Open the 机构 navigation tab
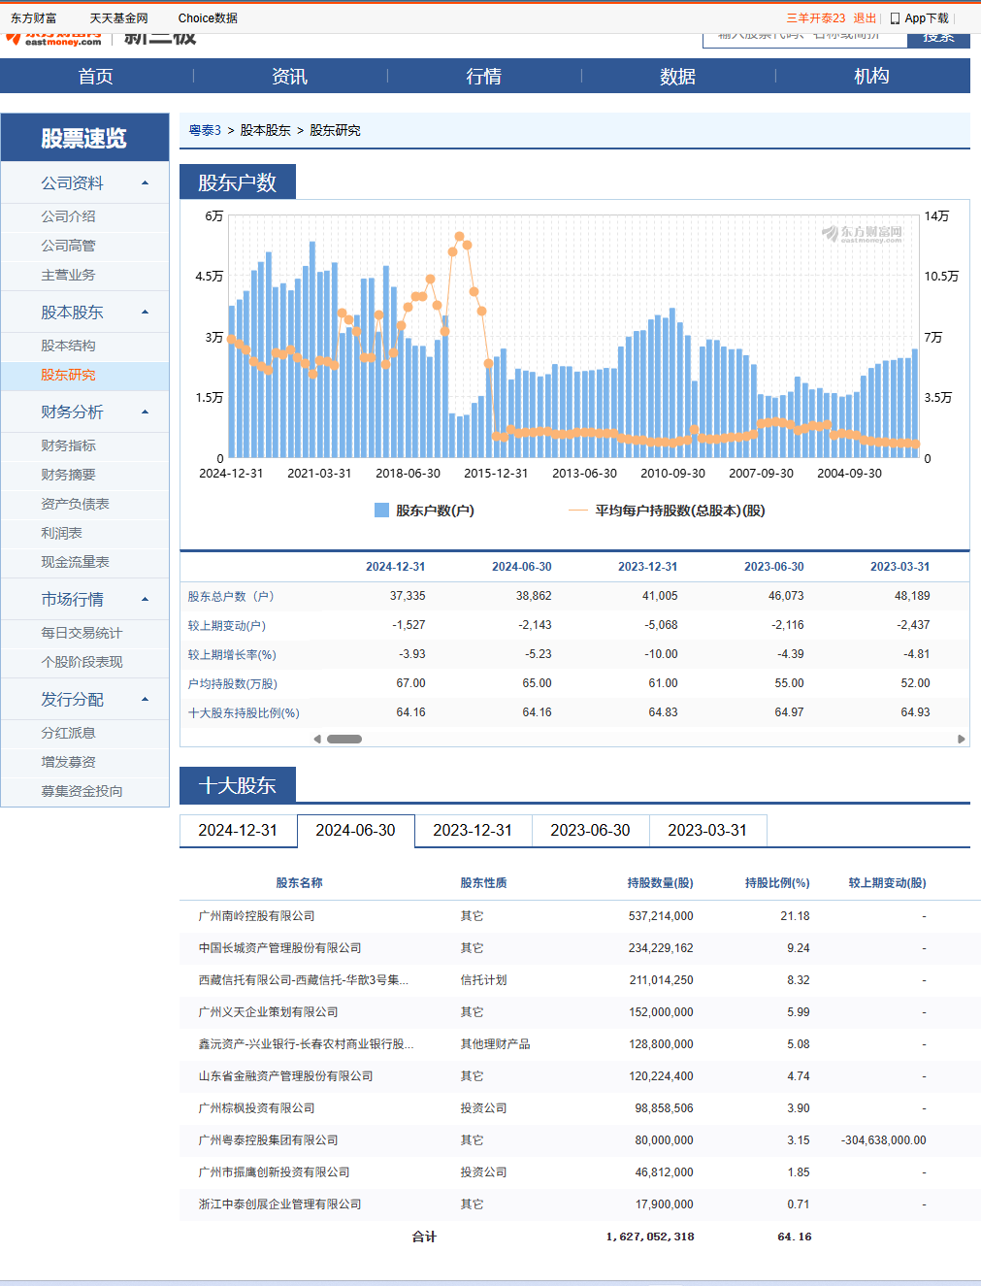This screenshot has width=981, height=1286. point(872,77)
